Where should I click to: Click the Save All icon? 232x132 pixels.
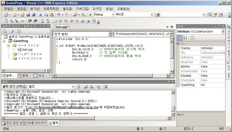click(34, 15)
